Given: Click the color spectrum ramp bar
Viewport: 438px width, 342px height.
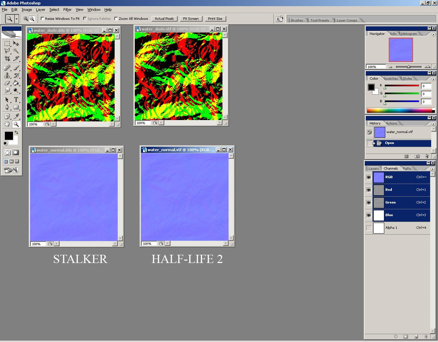Looking at the screenshot, I should [401, 110].
